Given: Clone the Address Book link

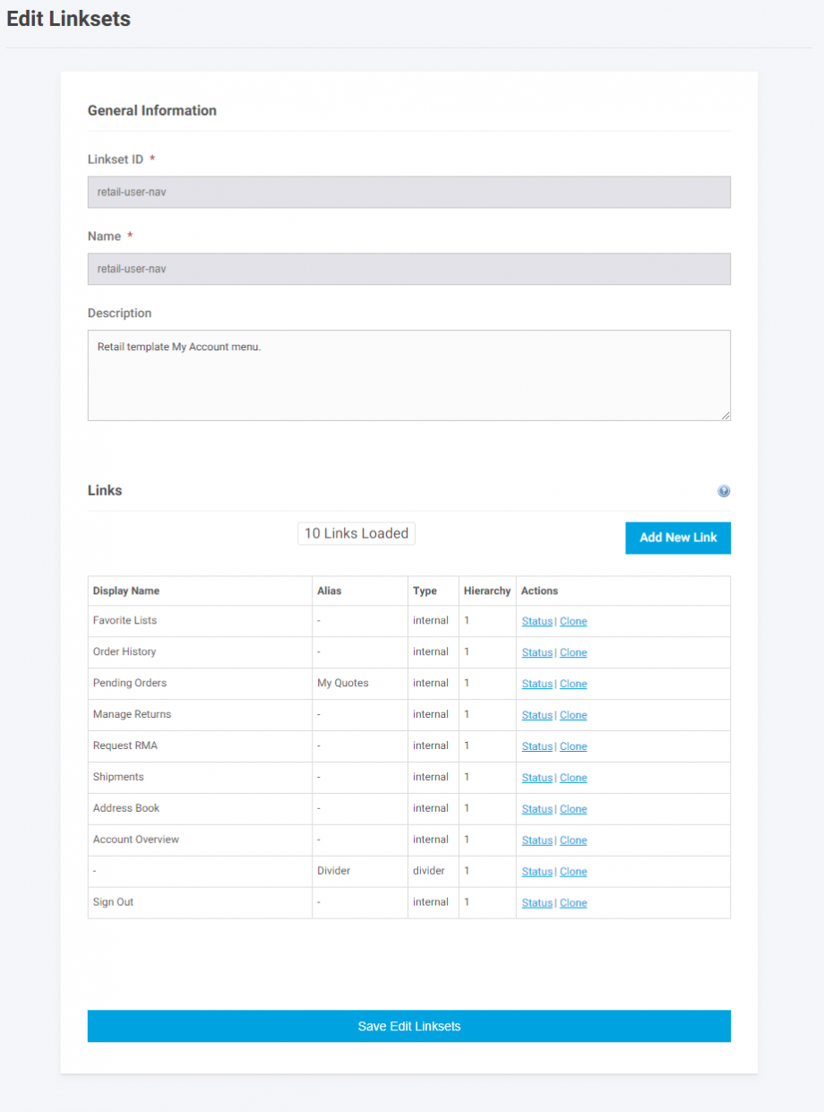Looking at the screenshot, I should click(x=573, y=809).
